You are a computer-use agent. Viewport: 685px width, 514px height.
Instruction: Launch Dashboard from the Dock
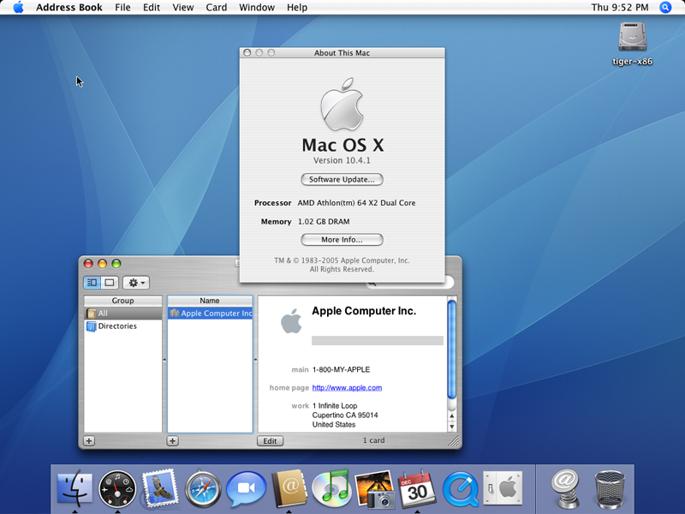coord(117,489)
